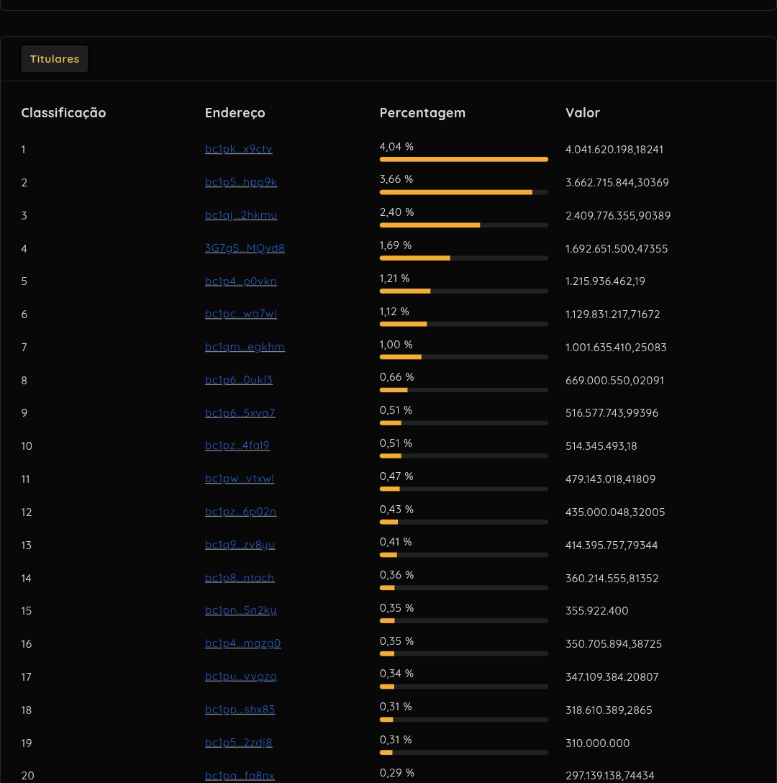Select the progress bar under 1,00 %
This screenshot has height=783, width=777.
(464, 357)
